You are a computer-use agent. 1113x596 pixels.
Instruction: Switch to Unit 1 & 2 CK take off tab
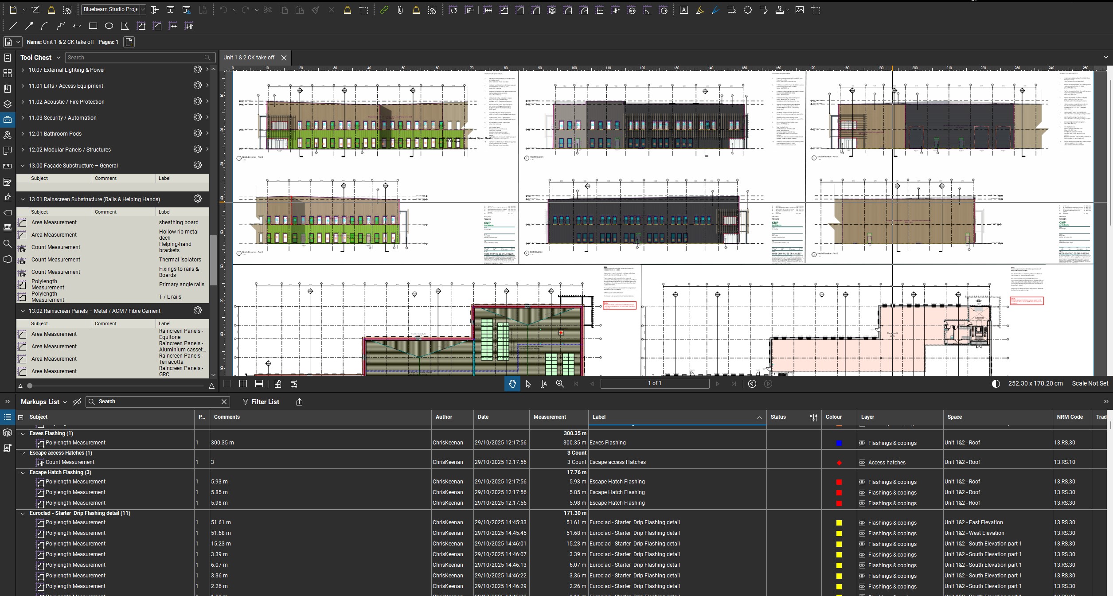pos(249,58)
